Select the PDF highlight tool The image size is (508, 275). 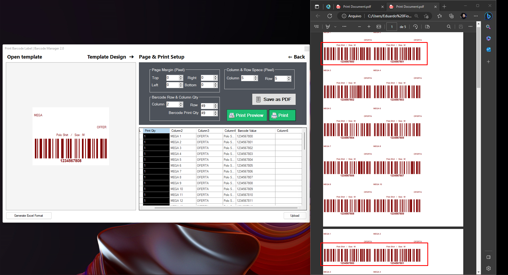(x=328, y=27)
